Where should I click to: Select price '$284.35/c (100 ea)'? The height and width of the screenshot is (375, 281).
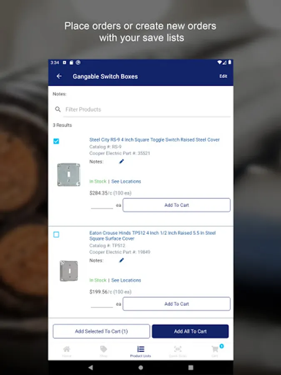pyautogui.click(x=110, y=193)
